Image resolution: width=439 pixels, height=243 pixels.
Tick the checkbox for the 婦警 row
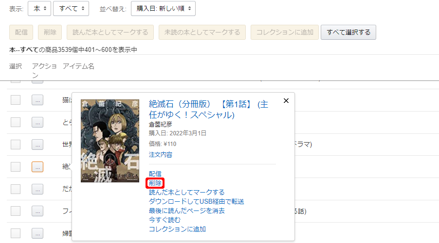pyautogui.click(x=16, y=233)
